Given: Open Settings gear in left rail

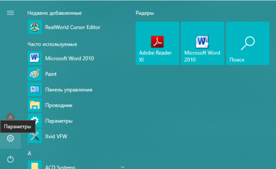Looking at the screenshot, I should 11,138.
